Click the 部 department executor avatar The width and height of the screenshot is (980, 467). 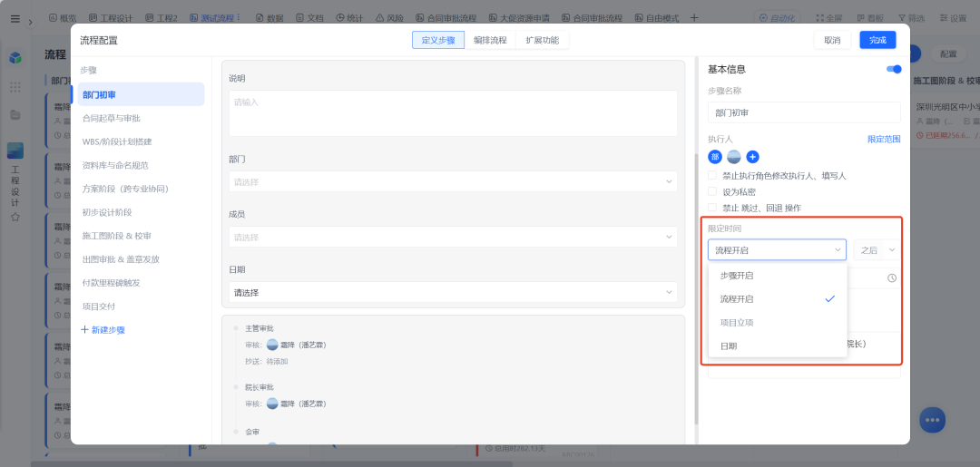pos(715,157)
